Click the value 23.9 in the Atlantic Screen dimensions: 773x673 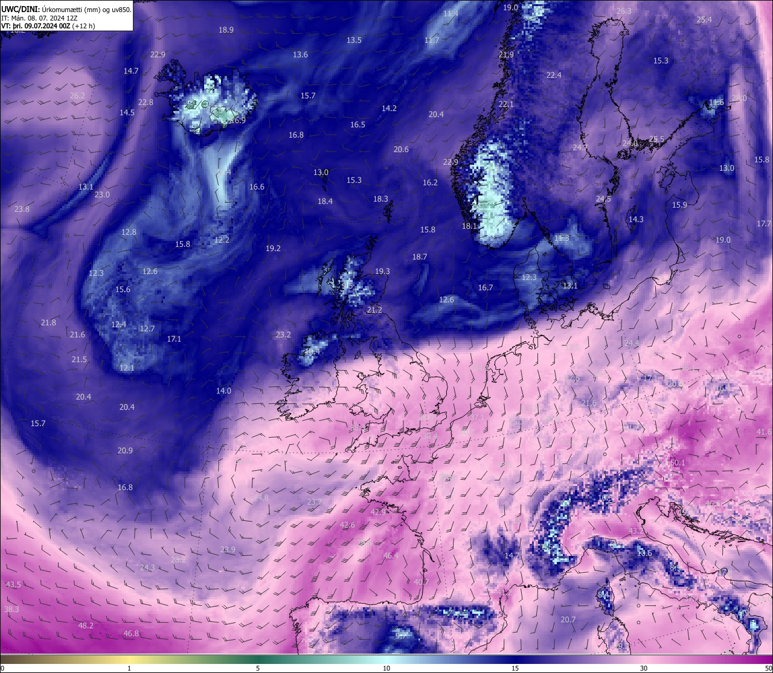(x=228, y=549)
